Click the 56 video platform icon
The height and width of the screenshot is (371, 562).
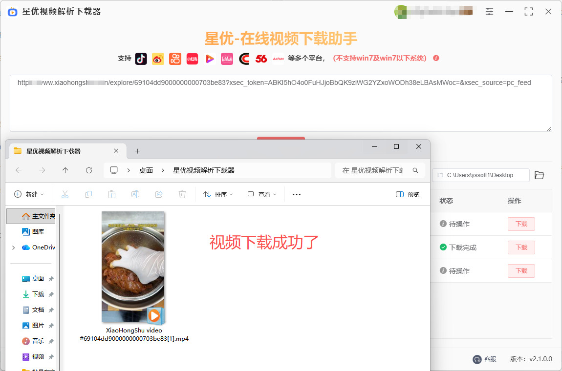pyautogui.click(x=261, y=59)
